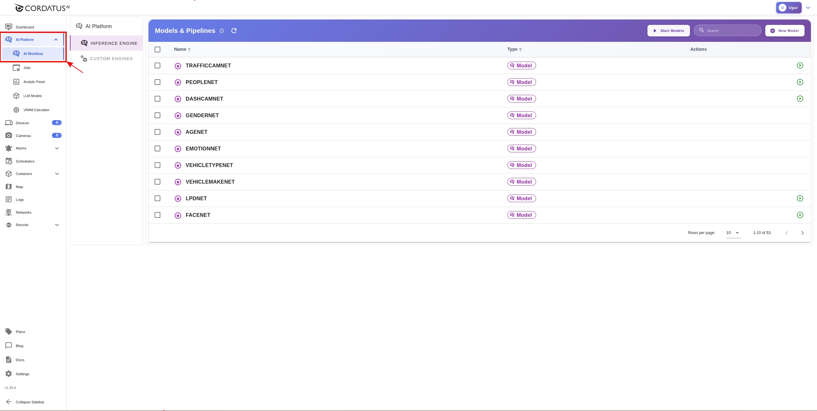Screen dimensions: 817x411
Task: Open the rows per page dropdown
Action: pos(733,233)
